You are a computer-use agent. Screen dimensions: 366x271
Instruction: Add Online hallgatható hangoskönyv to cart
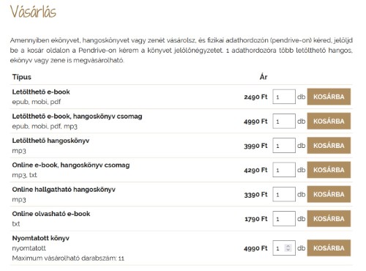(329, 194)
